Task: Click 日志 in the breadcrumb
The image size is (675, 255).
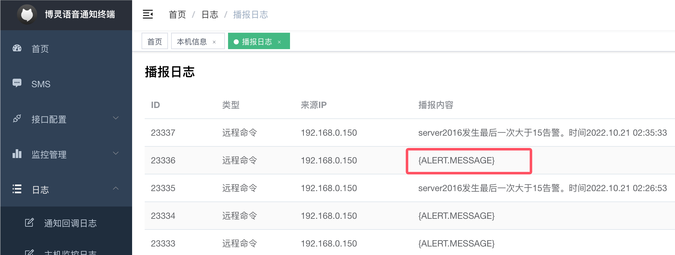Action: 210,14
